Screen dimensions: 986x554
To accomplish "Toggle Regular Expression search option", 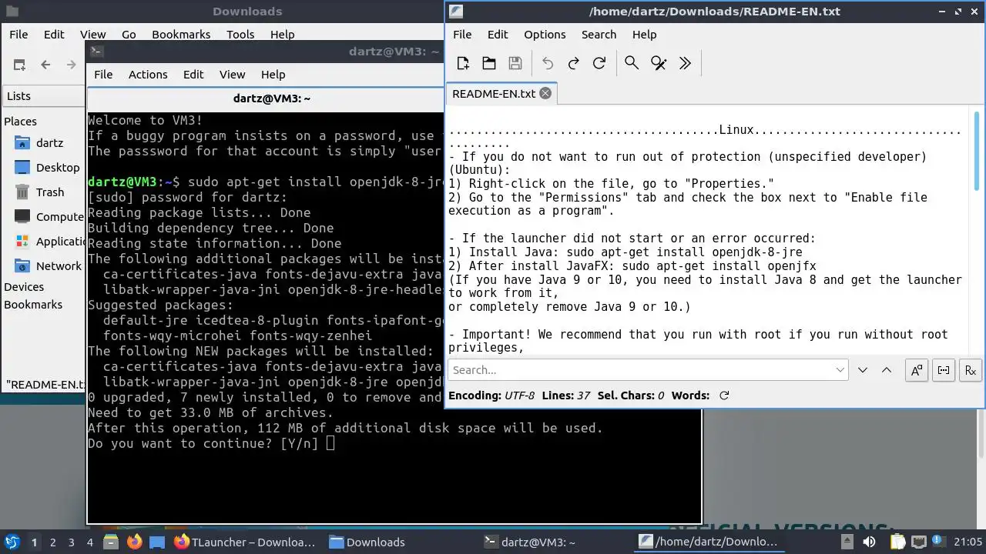I will [x=971, y=370].
